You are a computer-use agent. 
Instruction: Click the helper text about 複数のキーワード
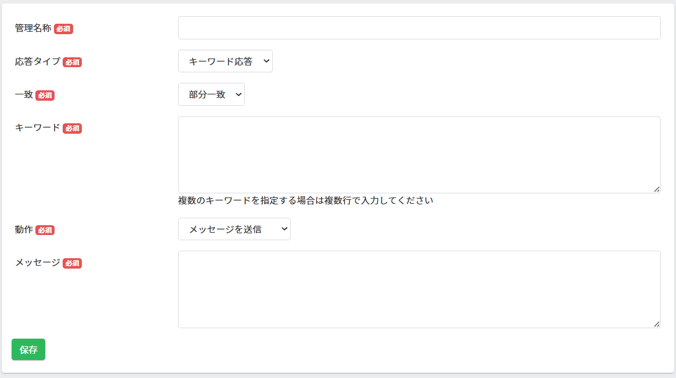(x=305, y=201)
